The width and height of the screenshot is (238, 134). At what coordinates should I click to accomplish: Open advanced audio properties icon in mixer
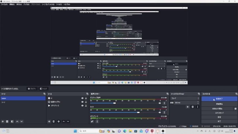click(92, 122)
